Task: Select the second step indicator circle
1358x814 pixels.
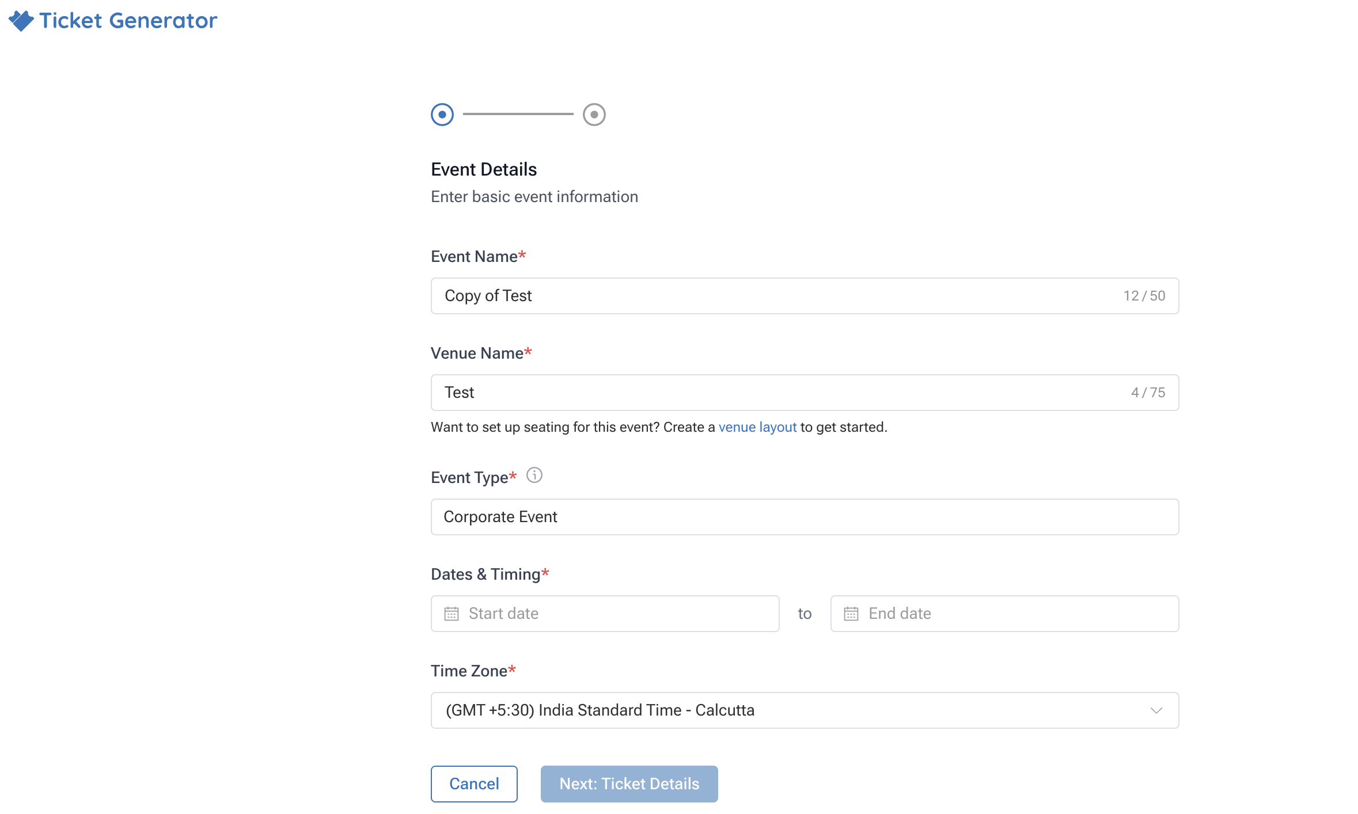Action: pos(594,115)
